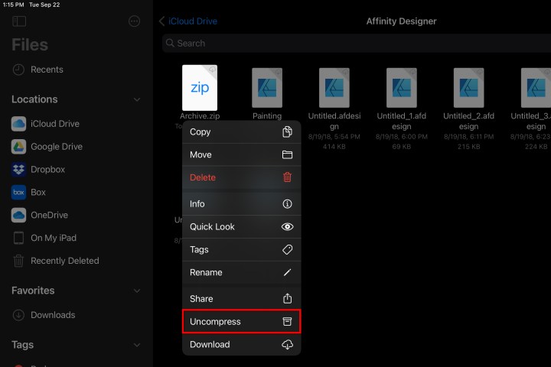
Task: Select iCloud Drive location
Action: click(x=46, y=124)
